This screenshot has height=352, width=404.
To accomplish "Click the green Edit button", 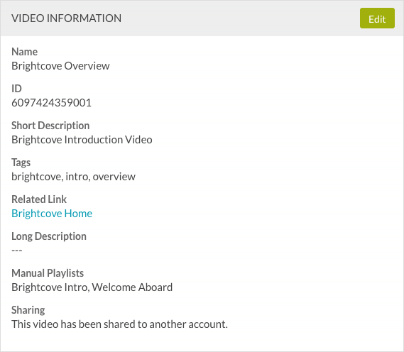I will click(x=377, y=18).
